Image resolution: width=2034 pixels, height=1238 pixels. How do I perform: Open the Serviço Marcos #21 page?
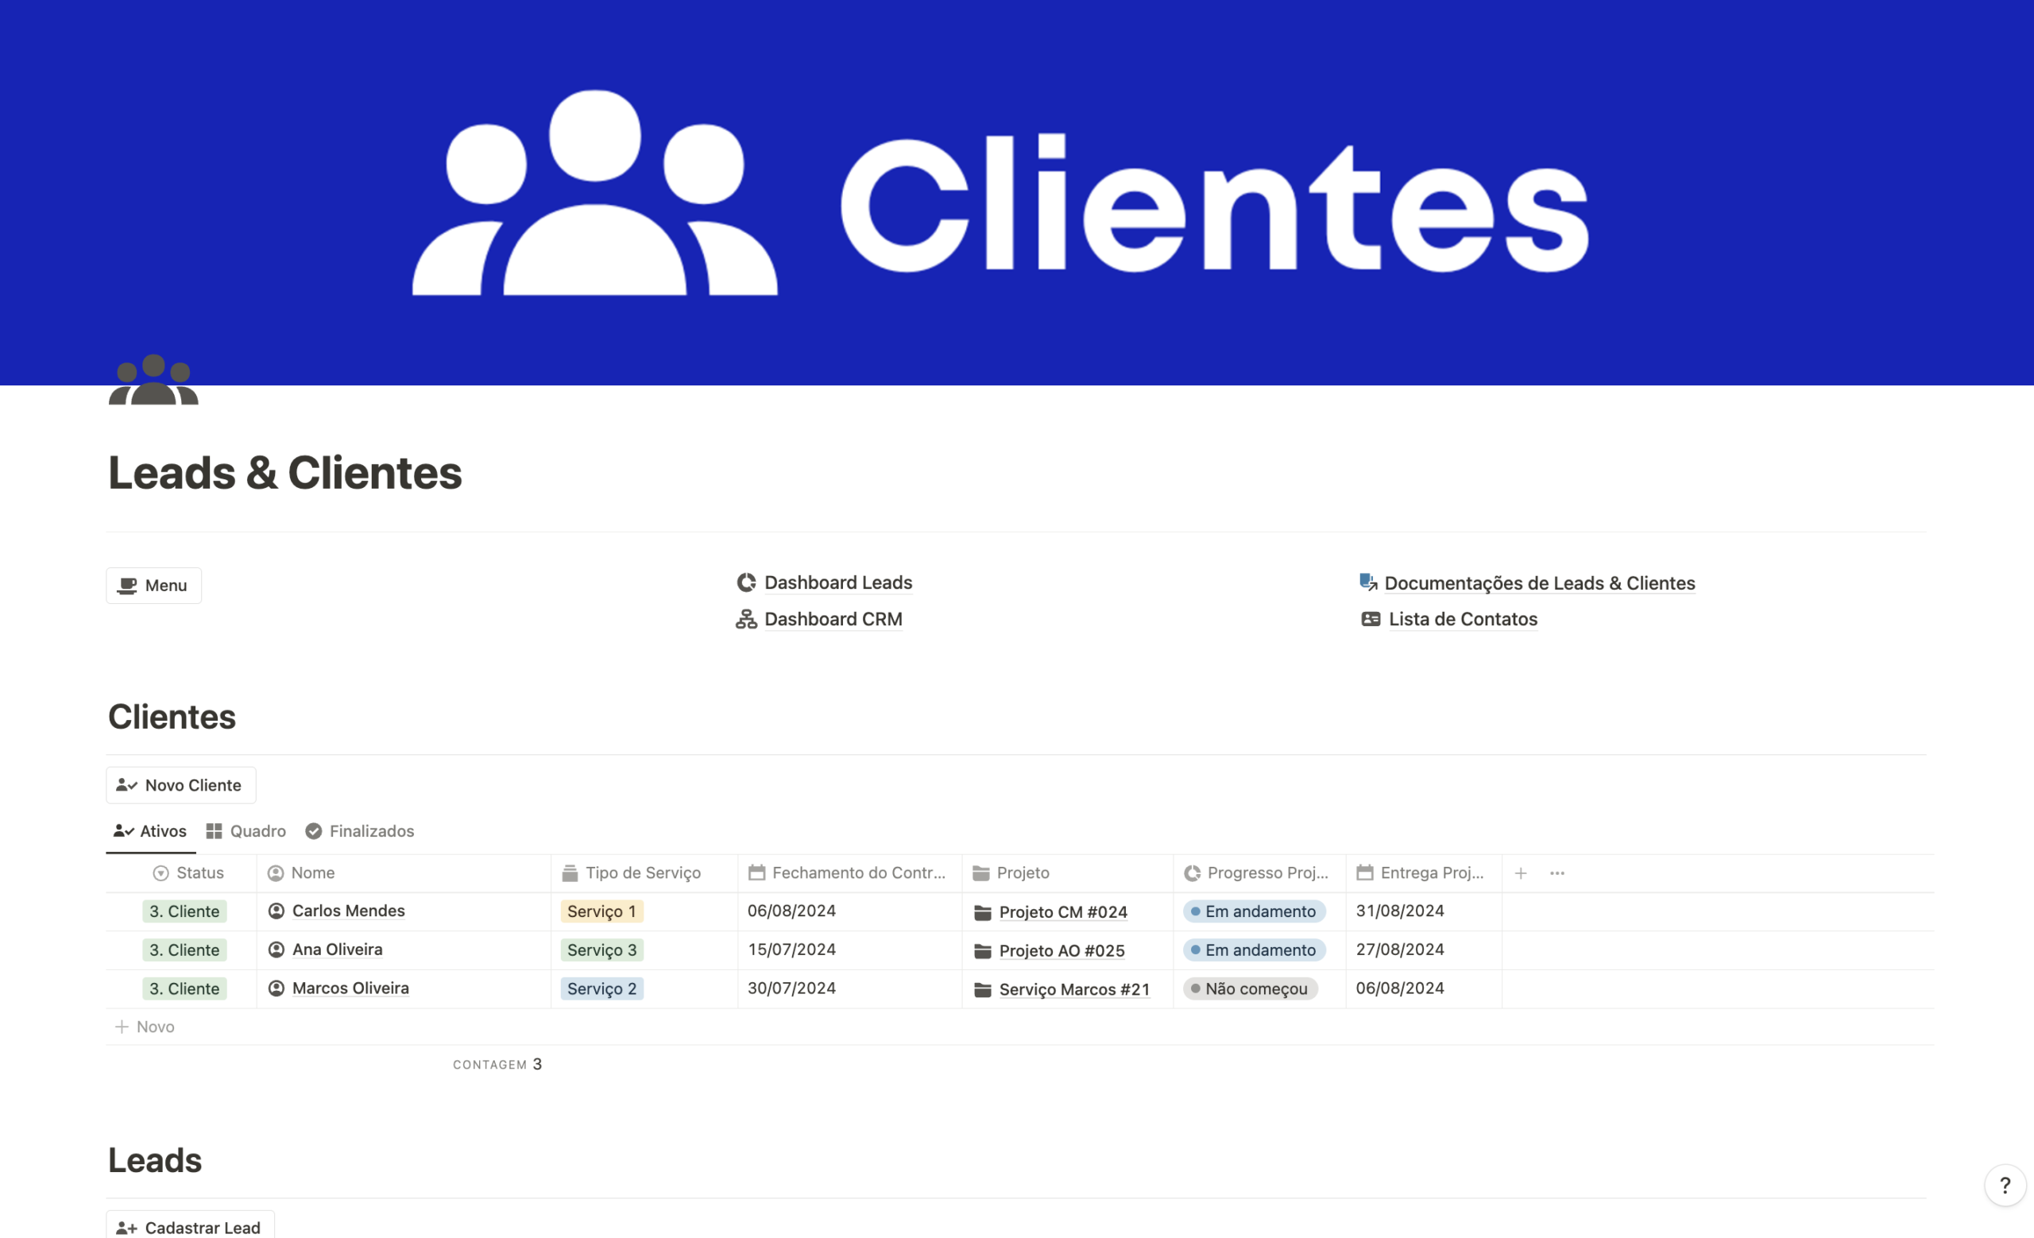[x=1074, y=989]
